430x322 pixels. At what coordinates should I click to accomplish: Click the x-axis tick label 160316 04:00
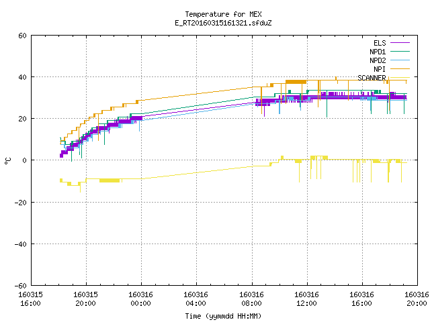(x=196, y=299)
